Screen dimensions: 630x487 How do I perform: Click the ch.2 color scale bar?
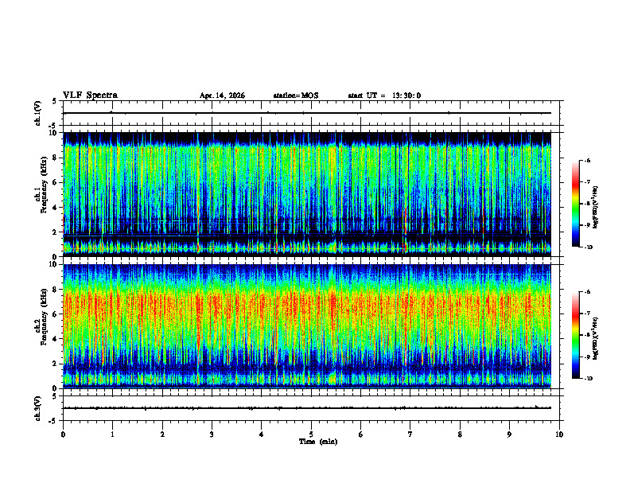(x=575, y=335)
